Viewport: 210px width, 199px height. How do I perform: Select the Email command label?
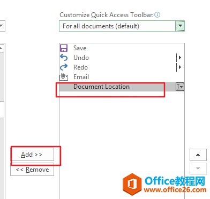tap(81, 77)
